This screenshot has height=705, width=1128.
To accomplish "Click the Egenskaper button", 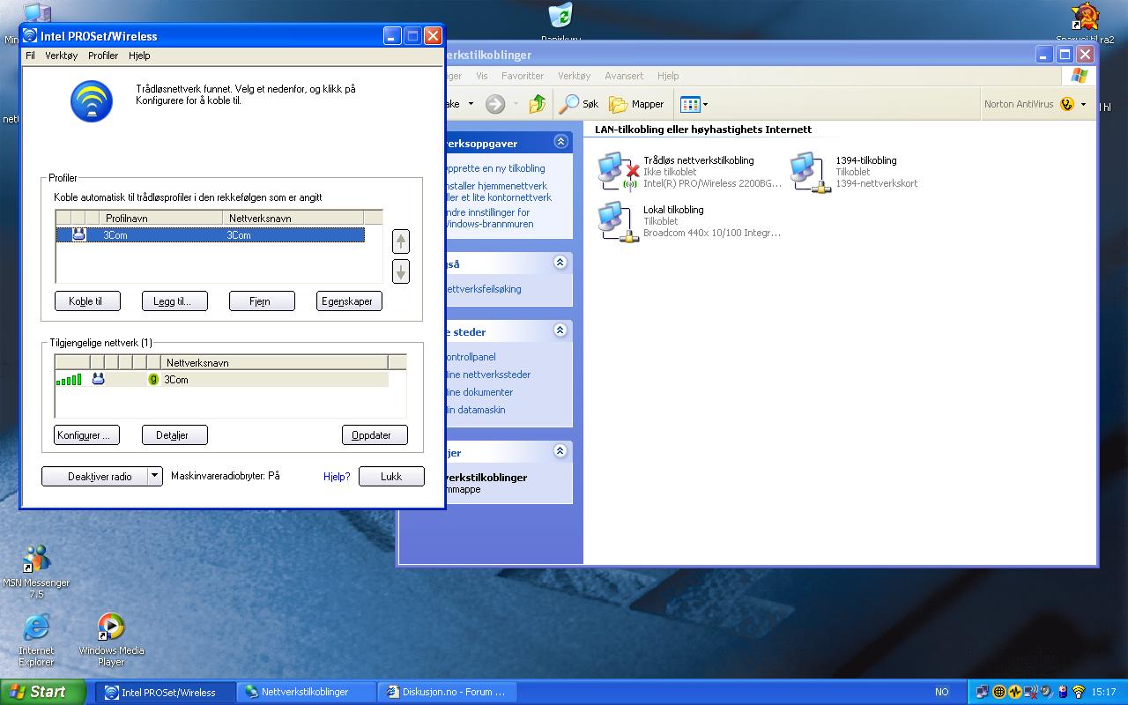I will 348,301.
